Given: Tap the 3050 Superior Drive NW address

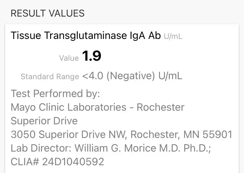Looking at the screenshot, I should [x=68, y=134].
